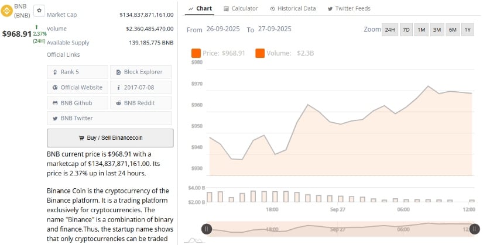Viewport: 483px width, 245px height.
Task: Open the BNB Github link
Action: click(77, 103)
